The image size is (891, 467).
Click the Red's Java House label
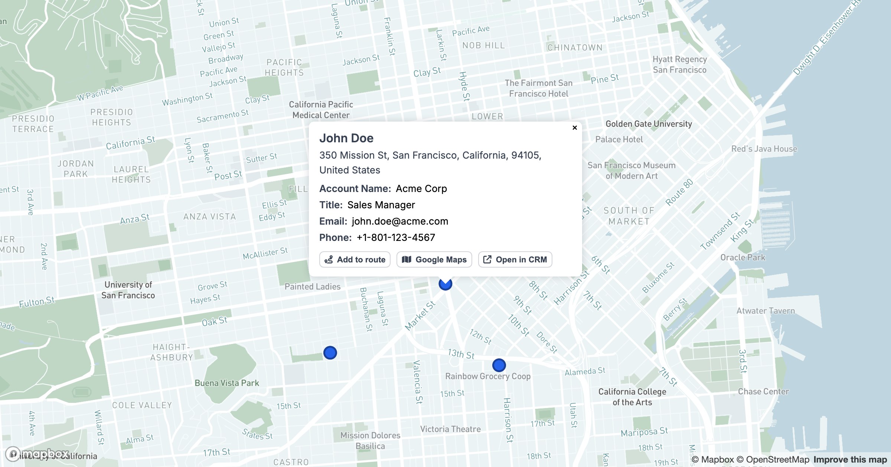coord(764,149)
